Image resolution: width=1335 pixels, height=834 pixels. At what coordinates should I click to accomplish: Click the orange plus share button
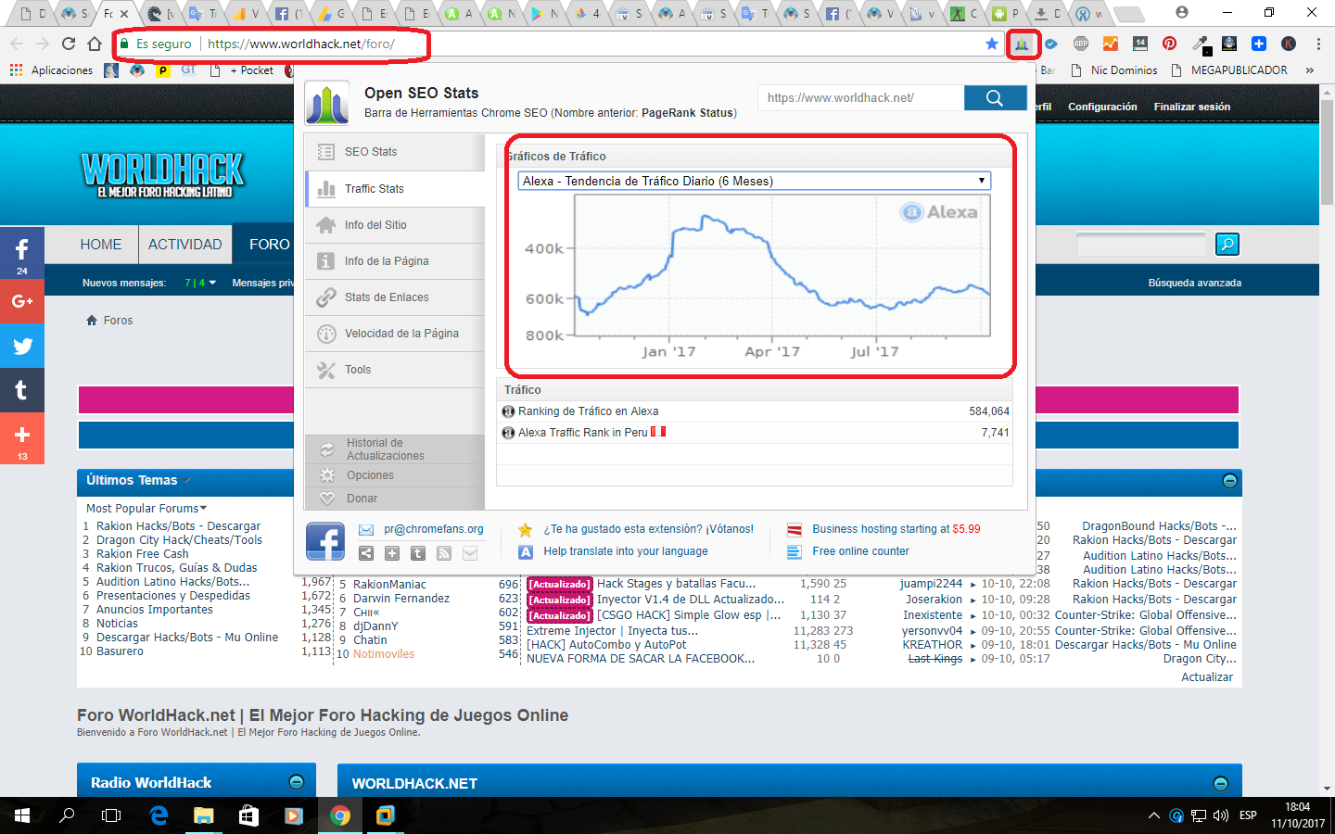coord(22,438)
